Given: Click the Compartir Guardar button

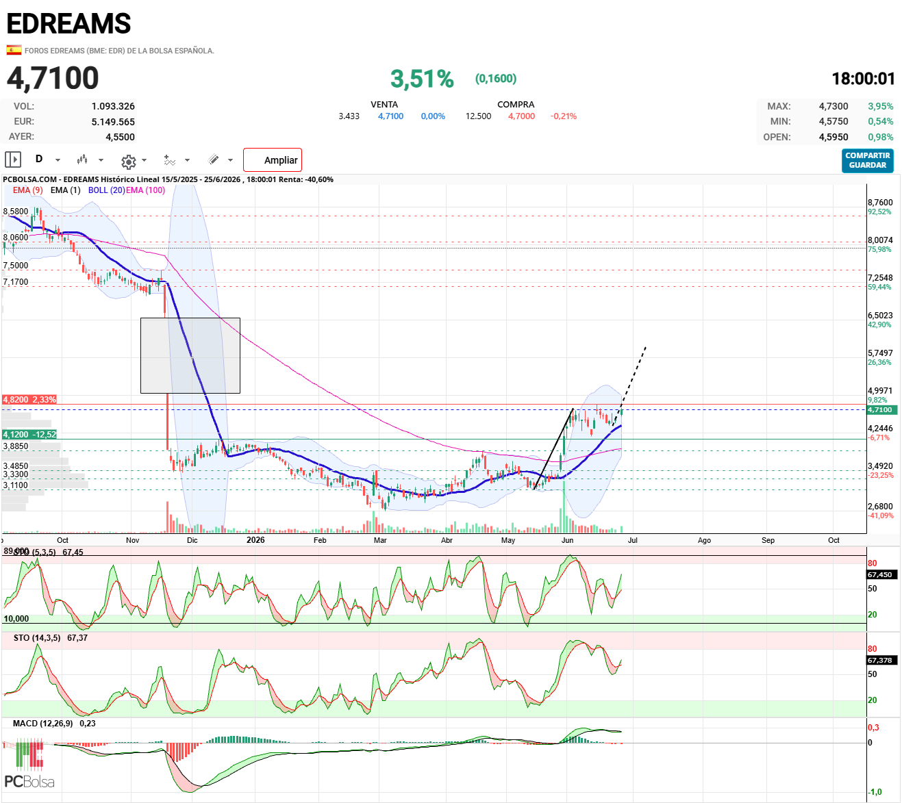Looking at the screenshot, I should pos(868,160).
